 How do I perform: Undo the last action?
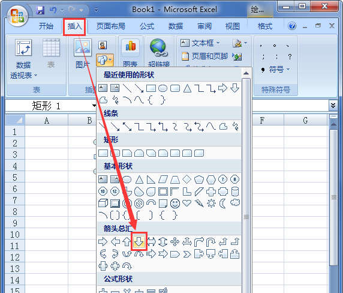pyautogui.click(x=53, y=10)
